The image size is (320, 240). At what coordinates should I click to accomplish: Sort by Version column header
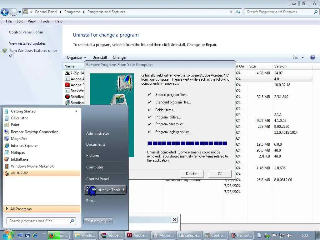[280, 66]
